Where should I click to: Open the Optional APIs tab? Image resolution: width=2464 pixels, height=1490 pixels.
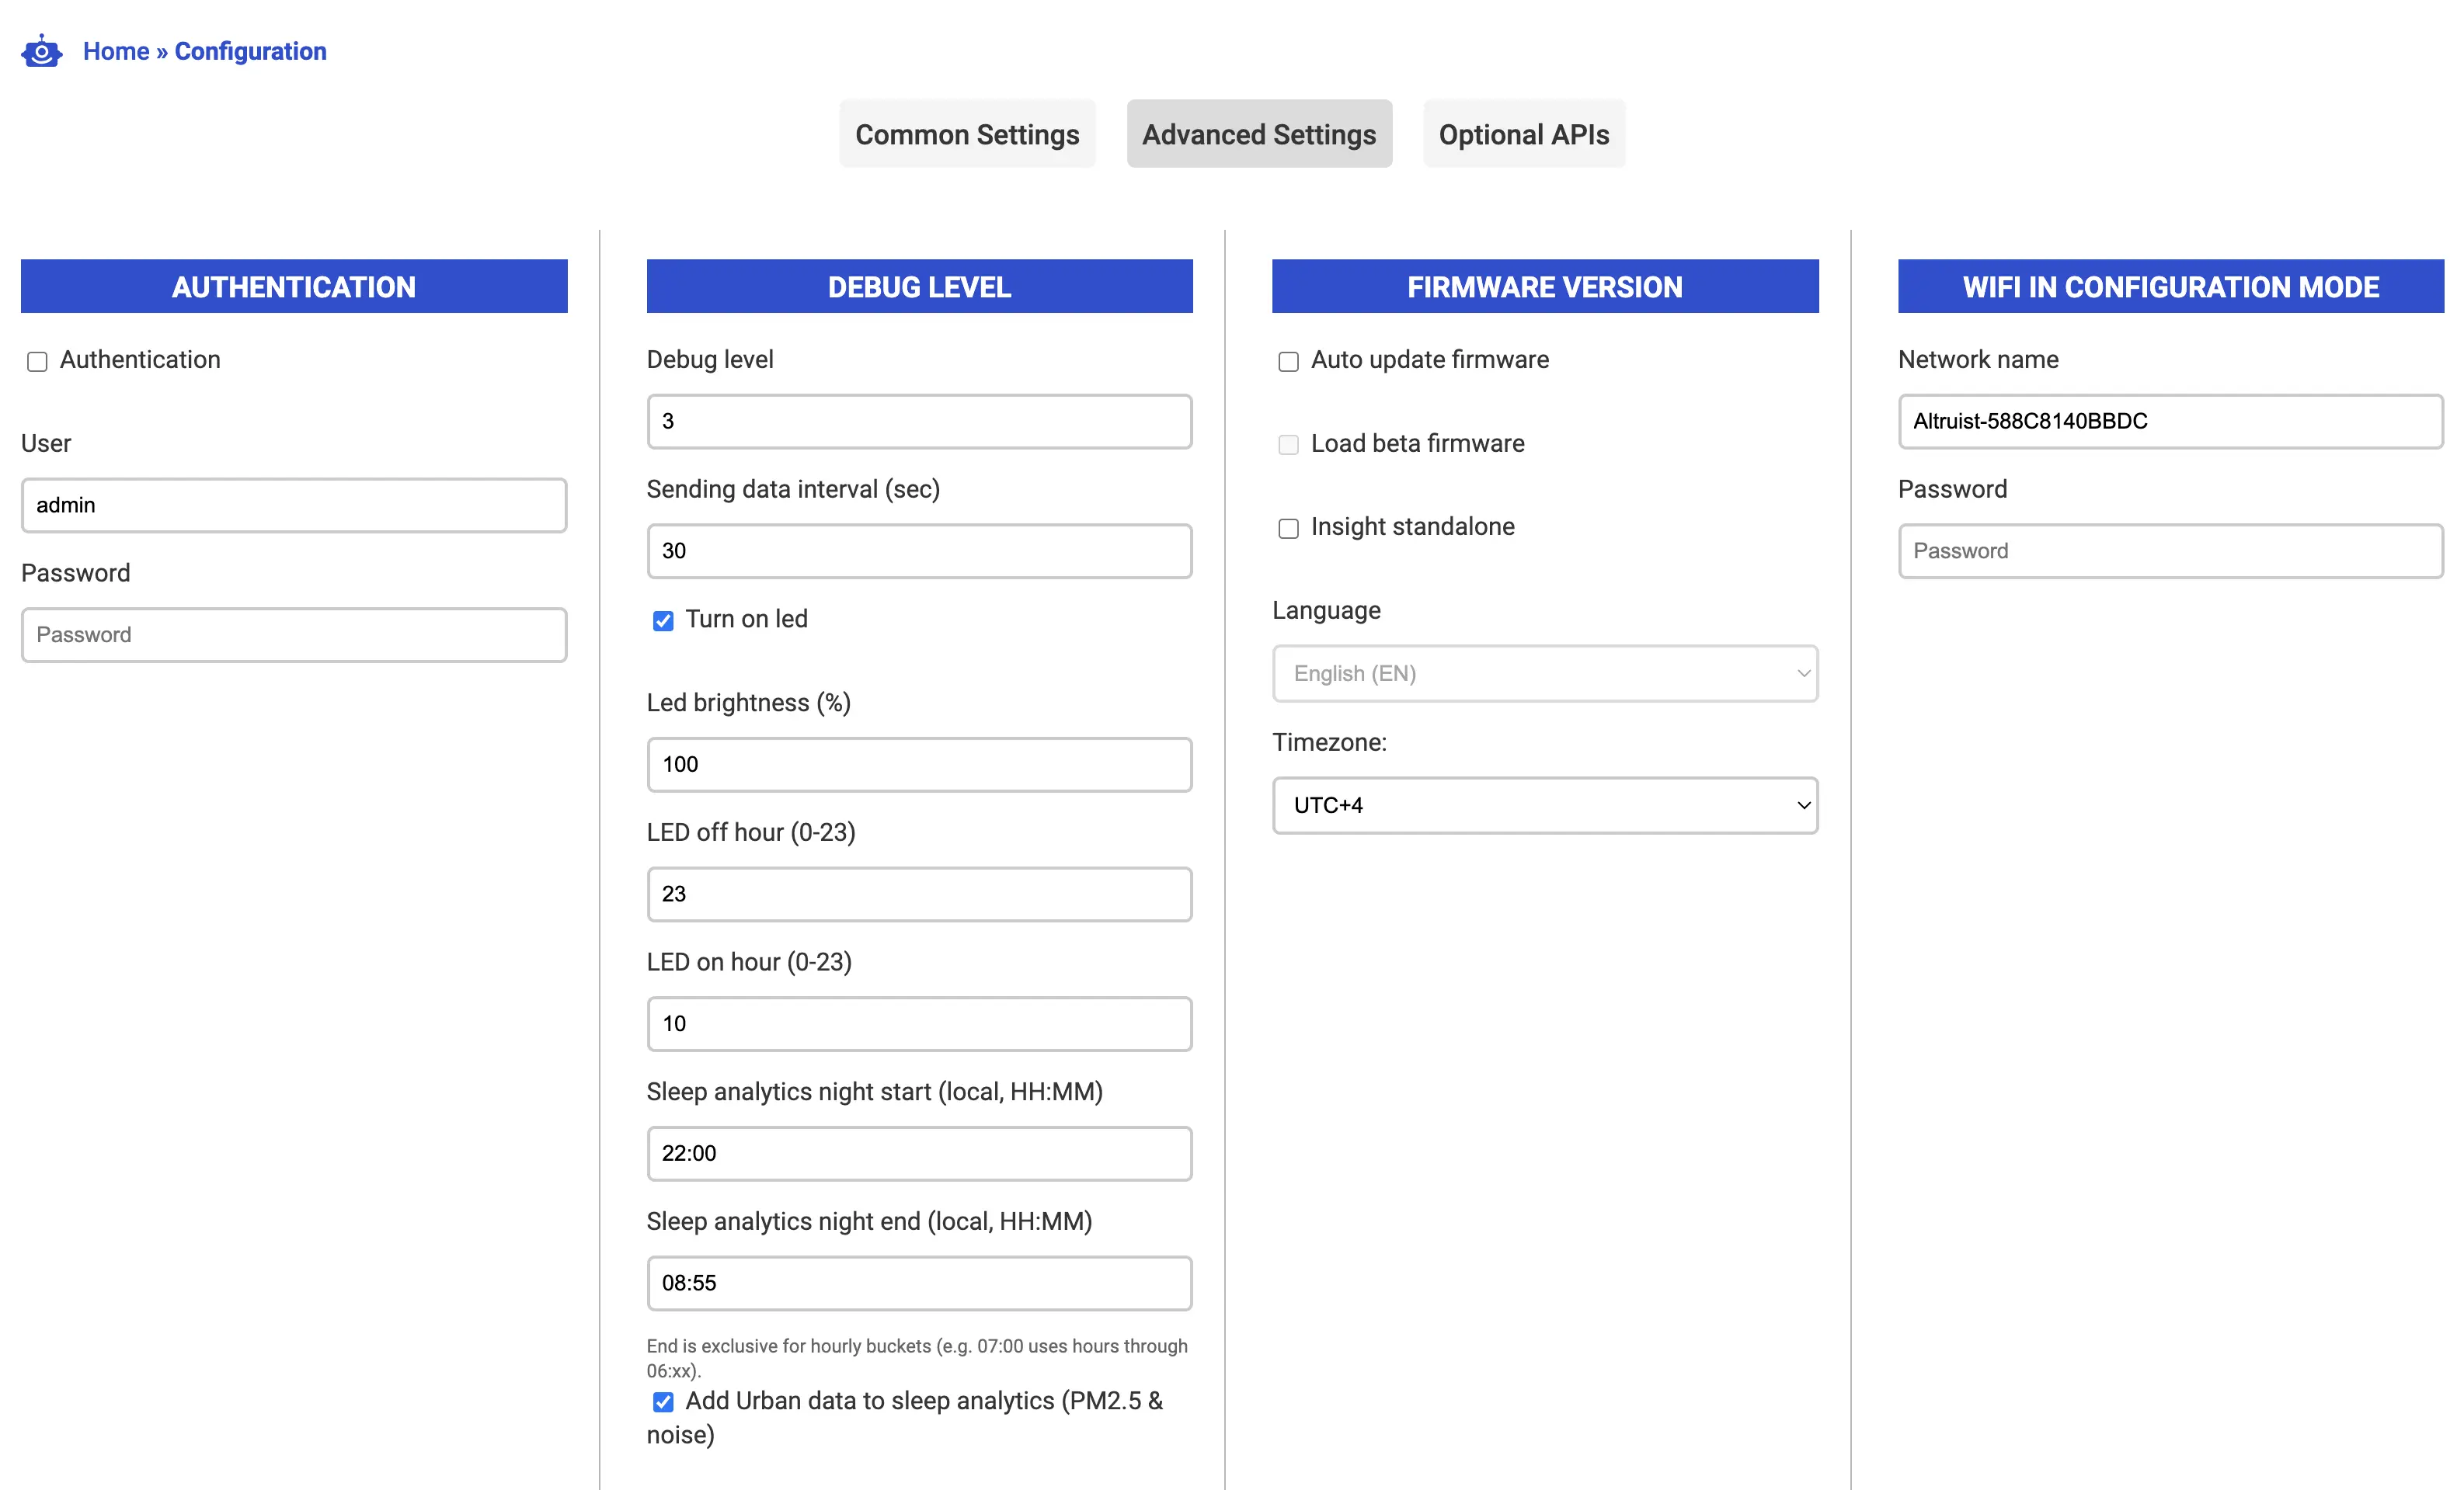[1524, 134]
